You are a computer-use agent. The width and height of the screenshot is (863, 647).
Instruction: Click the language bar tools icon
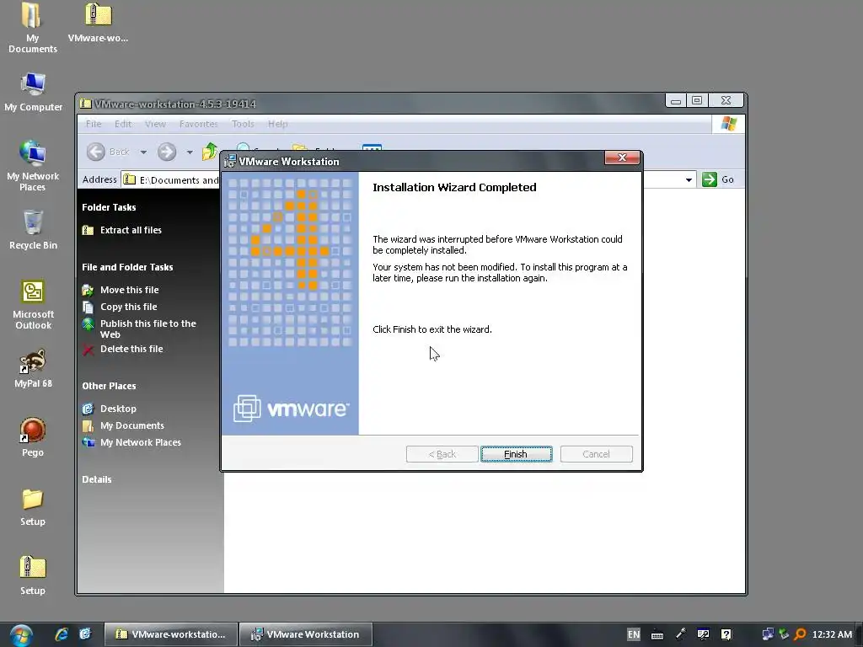tap(704, 634)
